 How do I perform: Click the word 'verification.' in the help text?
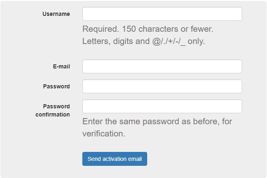click(x=104, y=134)
